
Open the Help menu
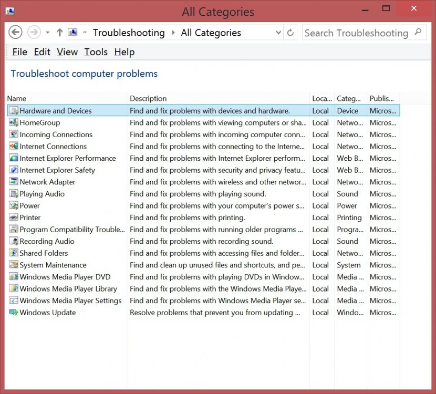tap(124, 52)
